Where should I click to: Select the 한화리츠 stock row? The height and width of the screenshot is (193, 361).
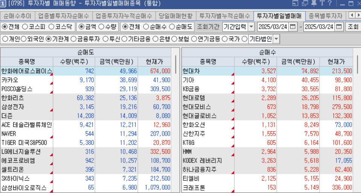[x=86, y=98]
